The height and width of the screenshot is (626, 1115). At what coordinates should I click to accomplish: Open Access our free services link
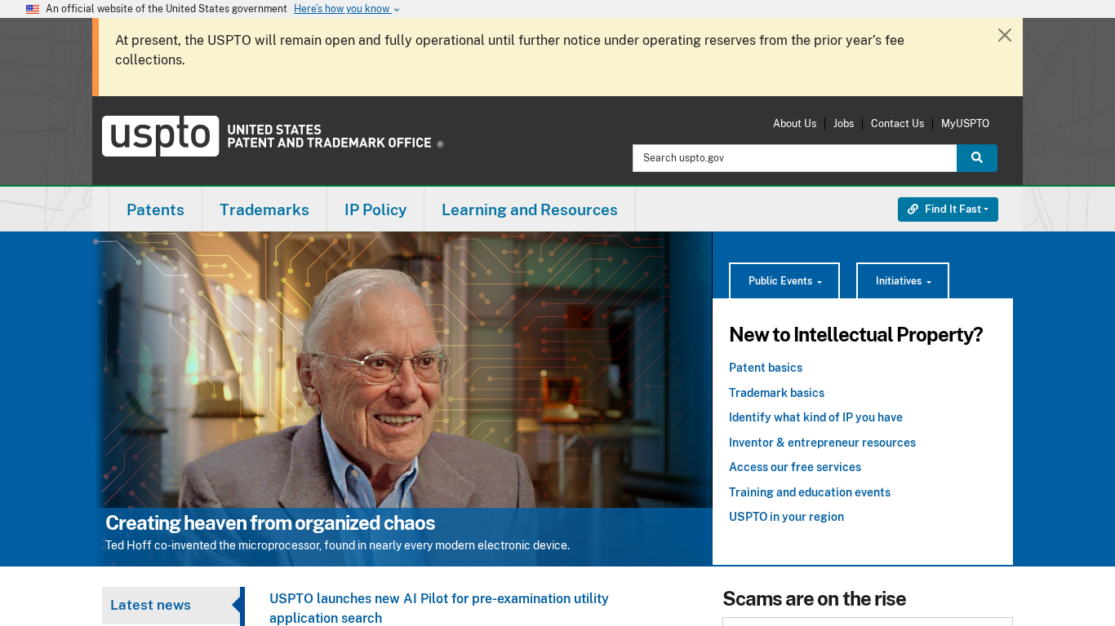click(795, 467)
